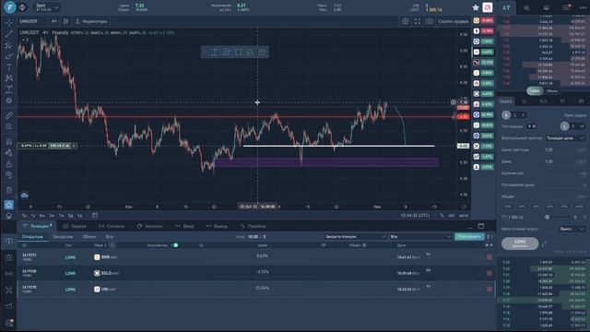Switch to the Балансы tab

point(150,226)
